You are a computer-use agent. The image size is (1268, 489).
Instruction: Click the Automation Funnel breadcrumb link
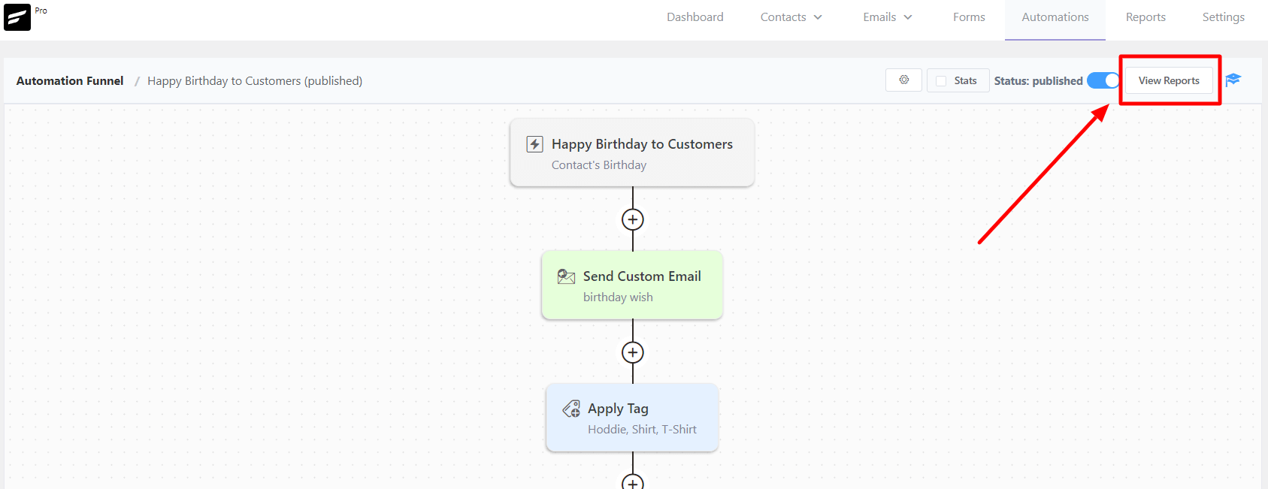click(x=70, y=80)
